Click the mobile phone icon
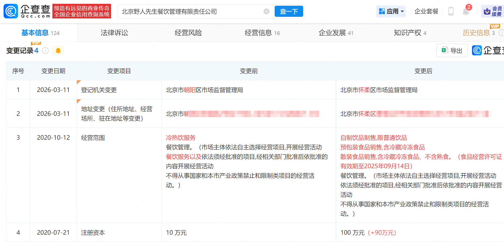 [x=451, y=11]
